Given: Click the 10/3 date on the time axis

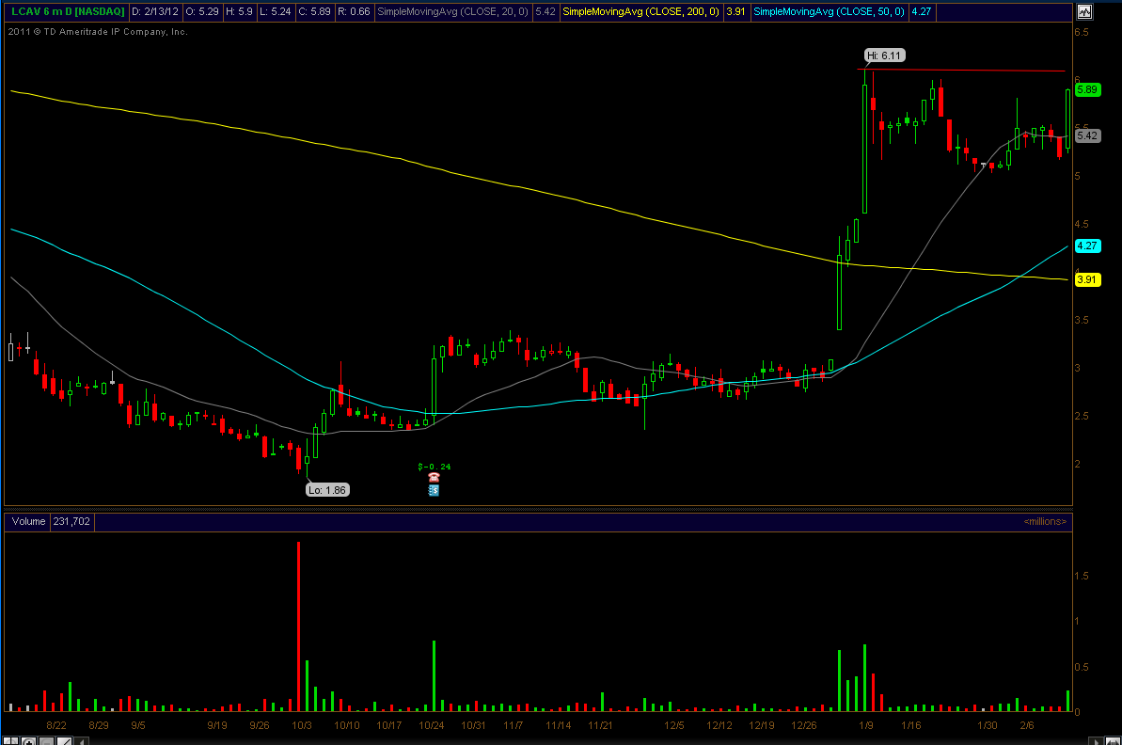Looking at the screenshot, I should 302,725.
